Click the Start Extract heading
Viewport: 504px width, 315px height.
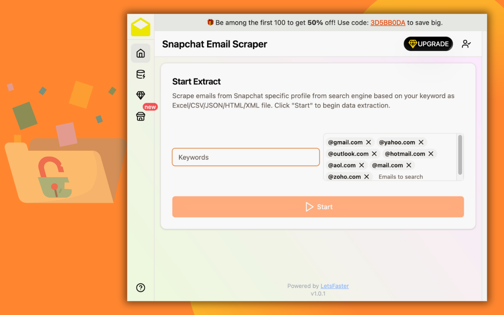[196, 82]
